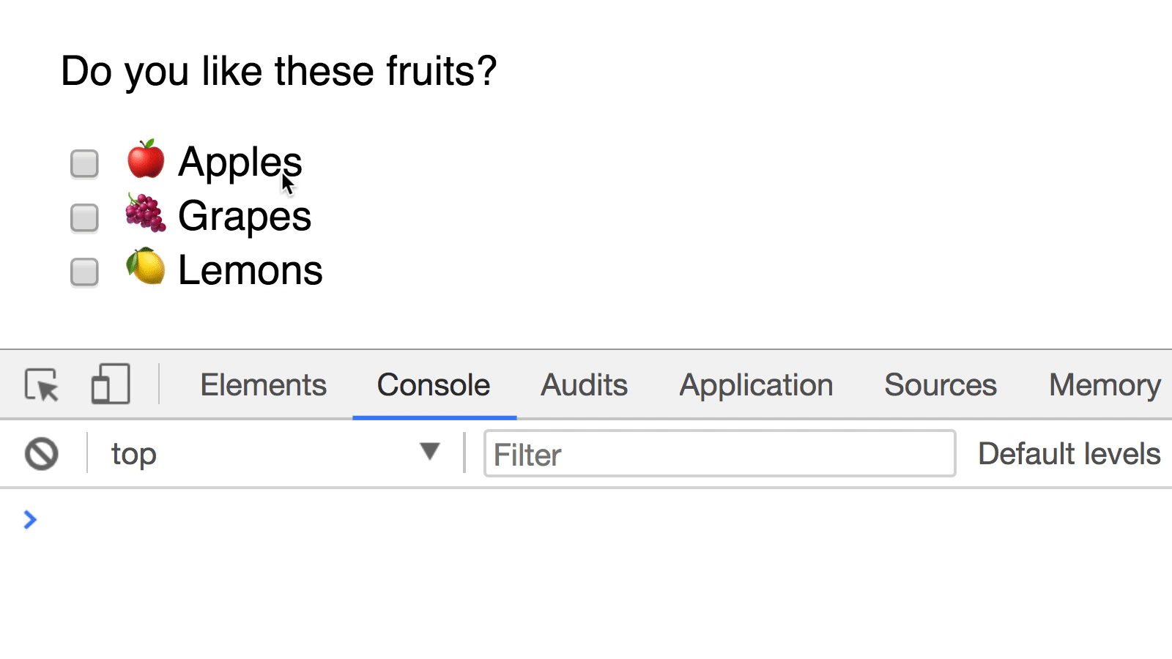Click the blue console prompt chevron
1172x659 pixels.
coord(30,520)
